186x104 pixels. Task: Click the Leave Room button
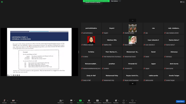pyautogui.click(x=180, y=101)
